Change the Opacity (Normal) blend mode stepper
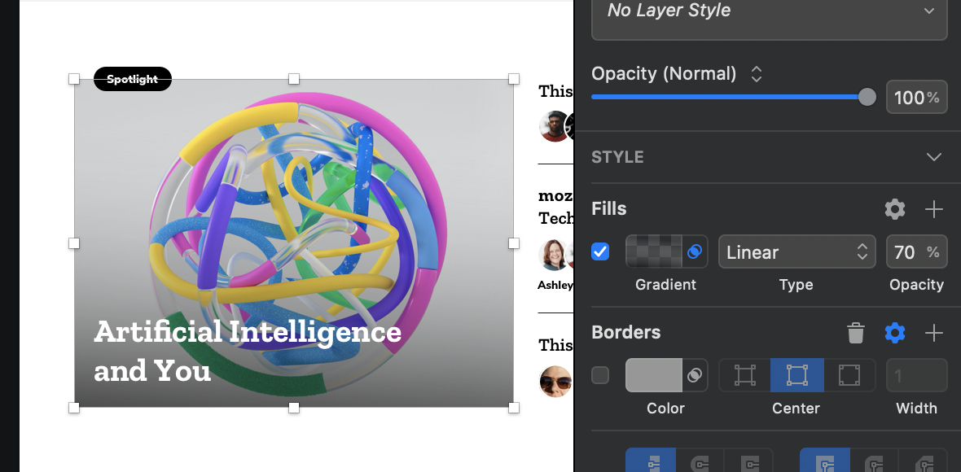This screenshot has height=472, width=961. coord(757,75)
